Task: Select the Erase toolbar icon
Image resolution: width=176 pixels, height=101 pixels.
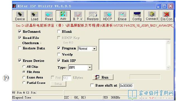Action: click(x=122, y=14)
